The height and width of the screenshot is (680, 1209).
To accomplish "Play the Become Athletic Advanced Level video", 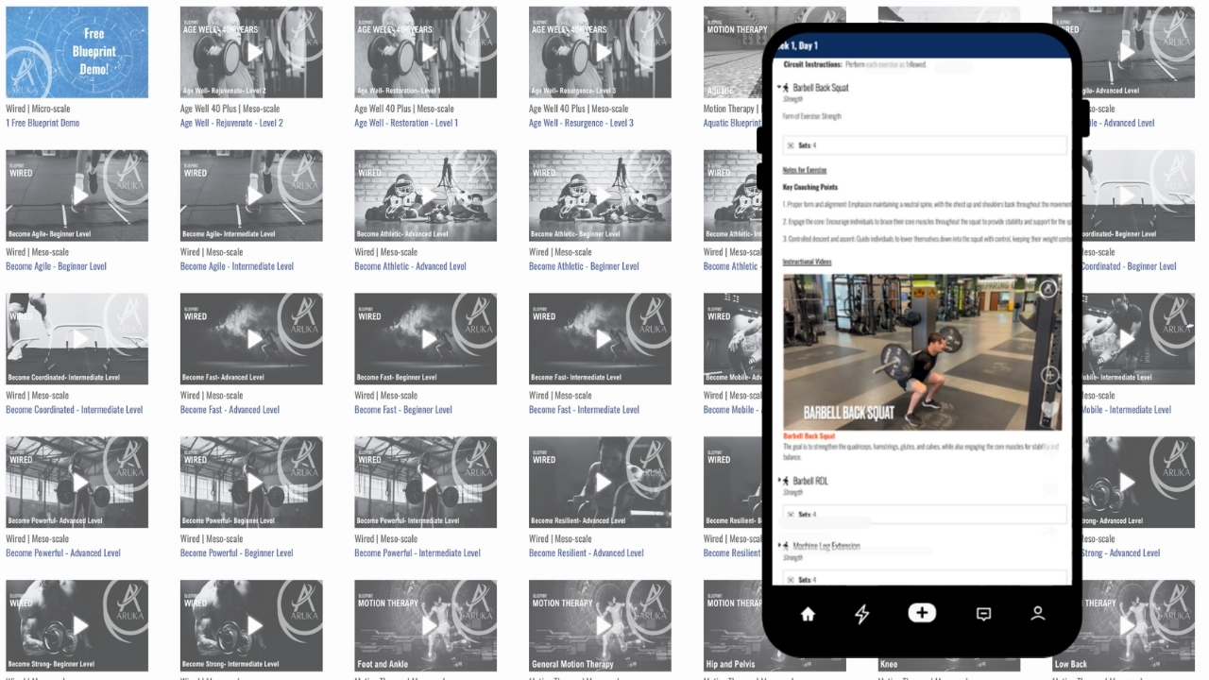I will (429, 195).
